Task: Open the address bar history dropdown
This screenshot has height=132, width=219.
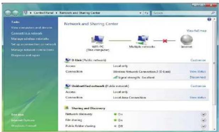Action: (140, 13)
